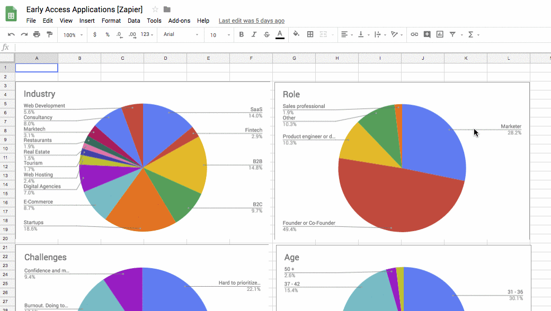Open text wrapping dropdown

380,34
